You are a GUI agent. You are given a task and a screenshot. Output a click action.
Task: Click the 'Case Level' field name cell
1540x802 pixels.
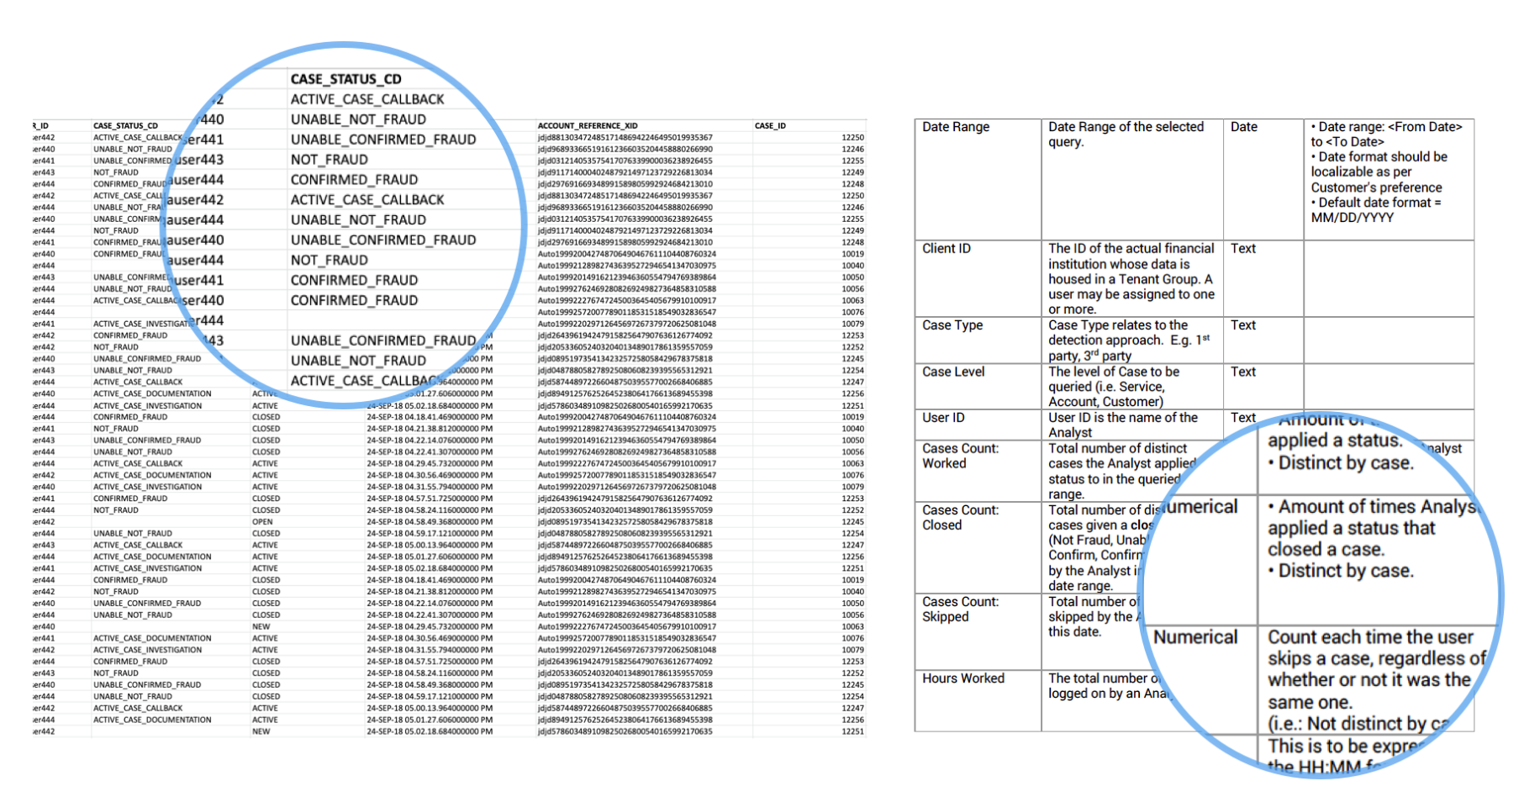978,386
